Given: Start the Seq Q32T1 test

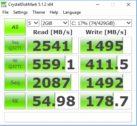Looking at the screenshot, I should click(x=15, y=45).
